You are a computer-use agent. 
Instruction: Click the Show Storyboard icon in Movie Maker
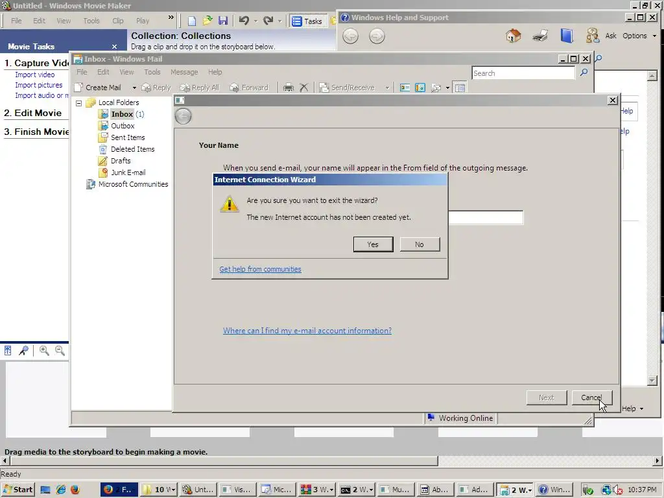click(8, 351)
